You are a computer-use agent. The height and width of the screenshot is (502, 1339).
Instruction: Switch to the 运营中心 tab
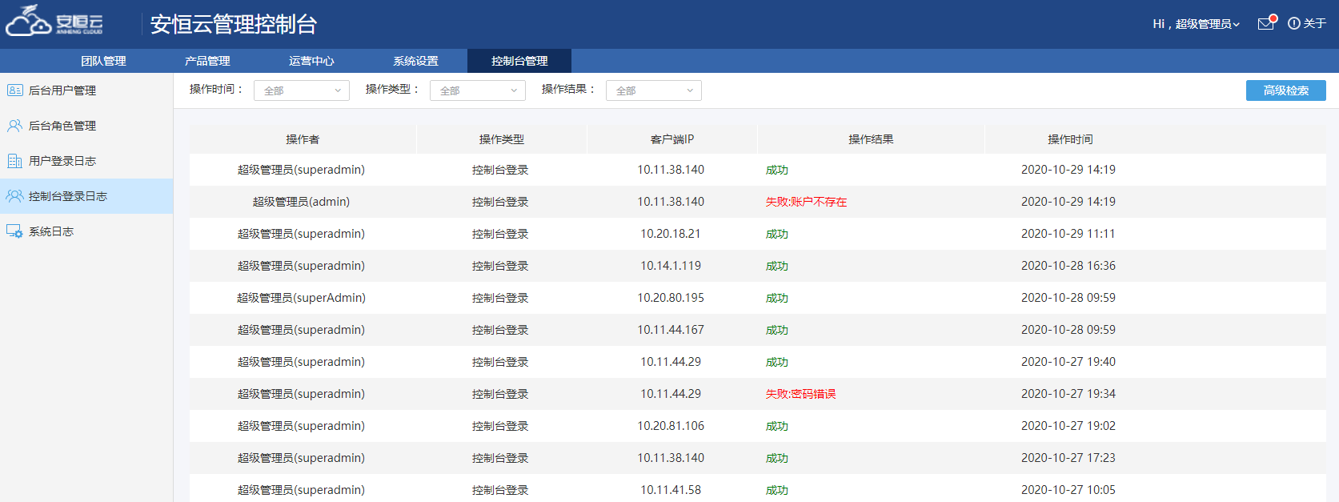click(x=311, y=61)
